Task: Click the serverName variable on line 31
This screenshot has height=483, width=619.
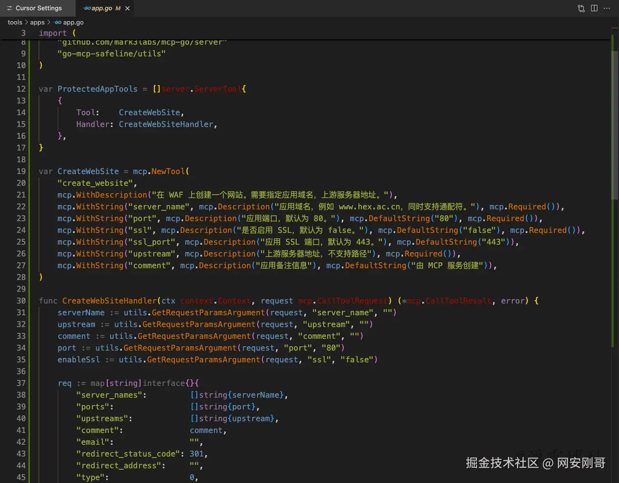Action: point(81,313)
